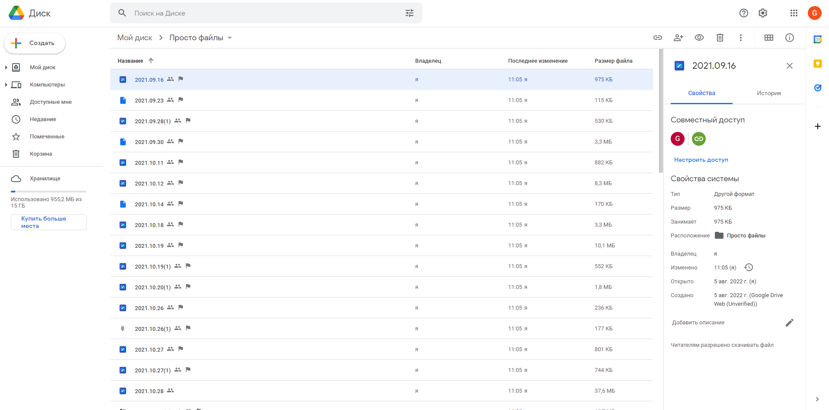Switch to the Свойства tab

pos(701,93)
